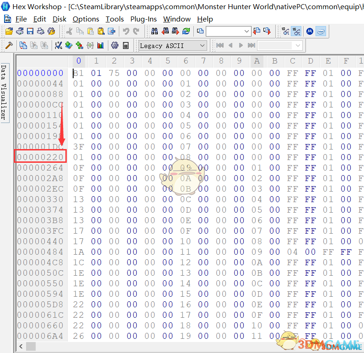This screenshot has width=364, height=353.
Task: Go to the next bookmark
Action: [241, 45]
